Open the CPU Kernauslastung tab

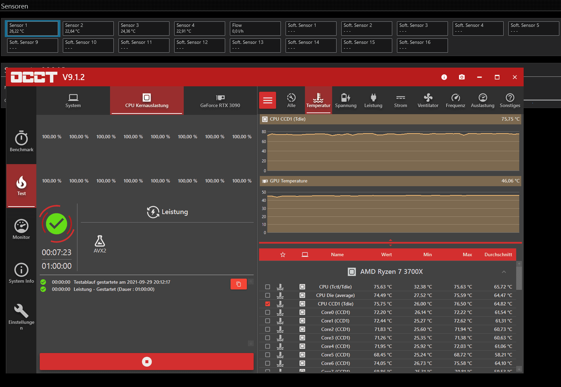click(x=147, y=101)
